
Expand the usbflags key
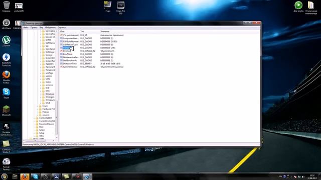tap(41, 73)
